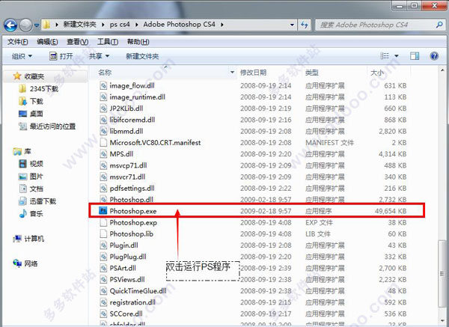Open the 名称 column filter dropdown arrow
The width and height of the screenshot is (449, 327).
(x=233, y=72)
